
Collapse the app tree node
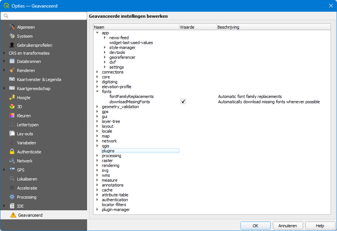[97, 33]
